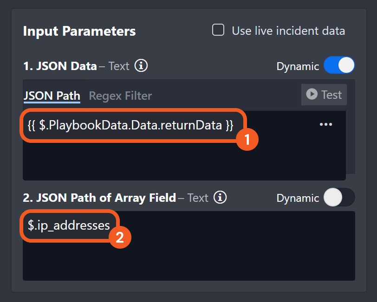
Task: Click the Use live incident data label
Action: pyautogui.click(x=288, y=31)
